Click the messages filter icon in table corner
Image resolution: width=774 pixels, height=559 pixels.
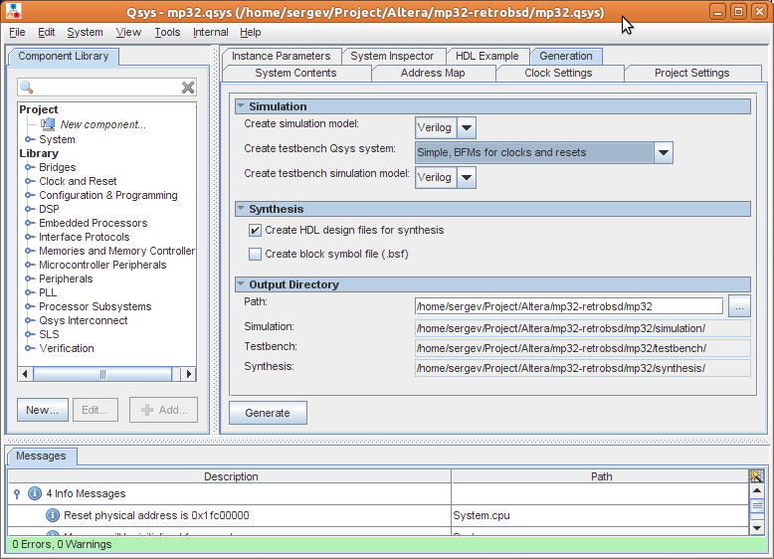point(756,476)
